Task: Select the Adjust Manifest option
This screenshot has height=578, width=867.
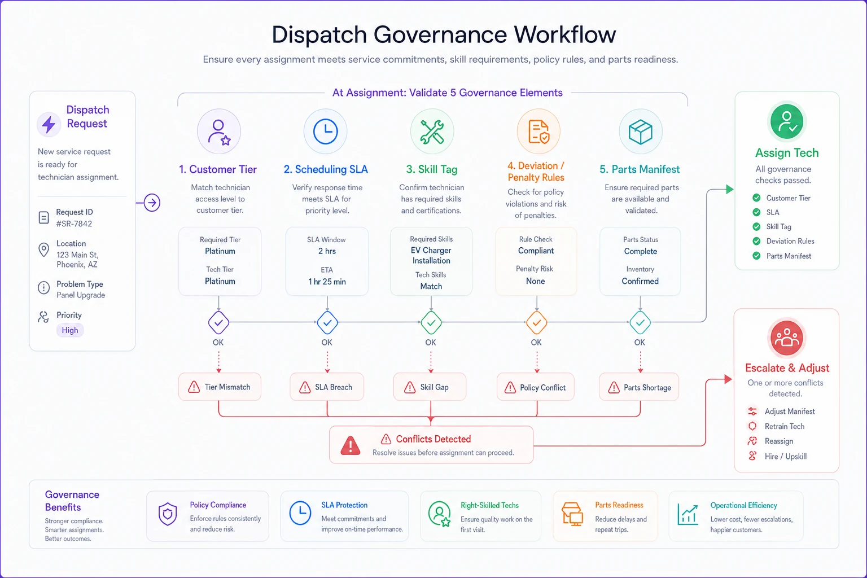Action: (x=781, y=411)
